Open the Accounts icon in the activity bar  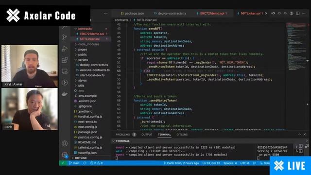click(65, 143)
